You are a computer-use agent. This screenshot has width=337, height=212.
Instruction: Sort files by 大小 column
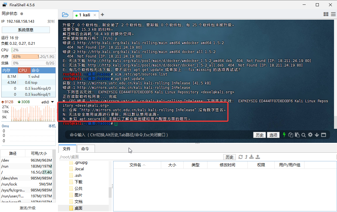click(172, 165)
